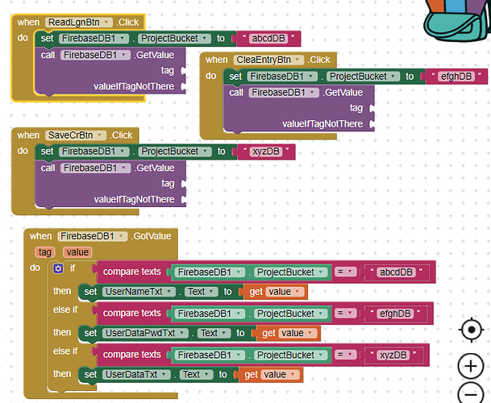Edit efghDB text in the compare texts block
The image size is (491, 403).
pyautogui.click(x=395, y=314)
